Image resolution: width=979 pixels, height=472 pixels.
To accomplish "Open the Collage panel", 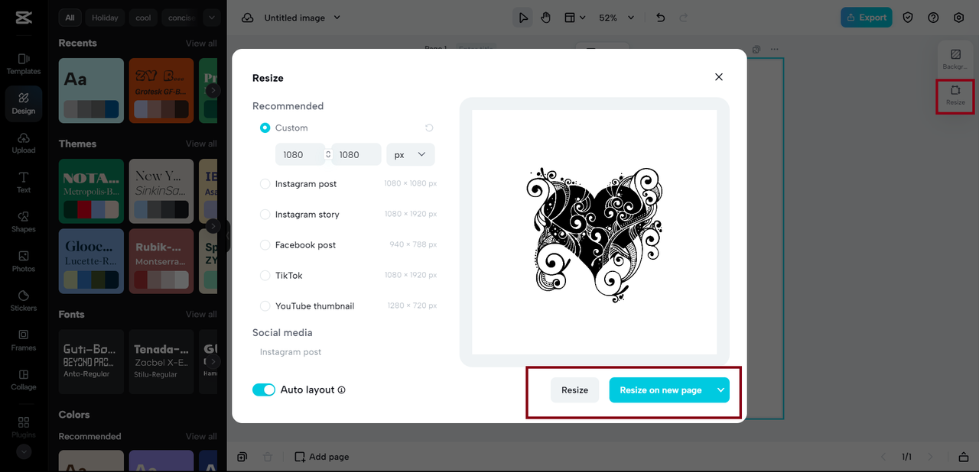I will tap(23, 380).
